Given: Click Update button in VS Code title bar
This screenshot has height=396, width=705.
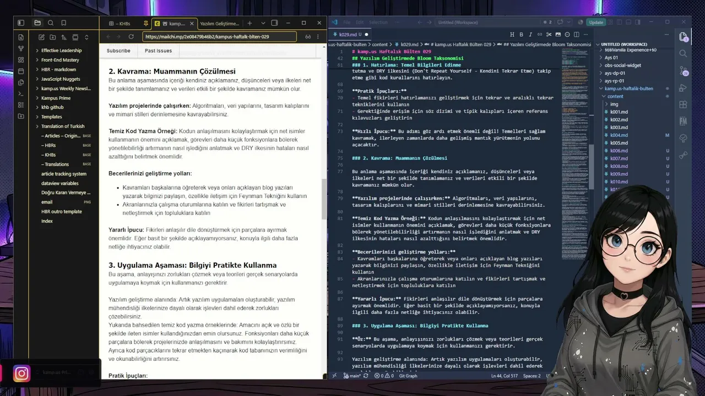Looking at the screenshot, I should 596,23.
